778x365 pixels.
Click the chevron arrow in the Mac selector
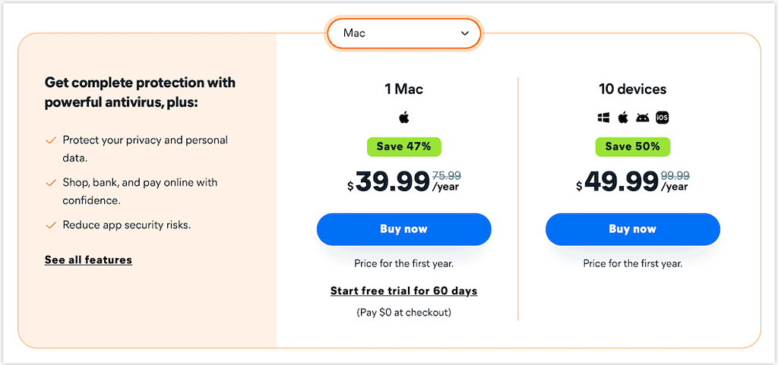(464, 33)
